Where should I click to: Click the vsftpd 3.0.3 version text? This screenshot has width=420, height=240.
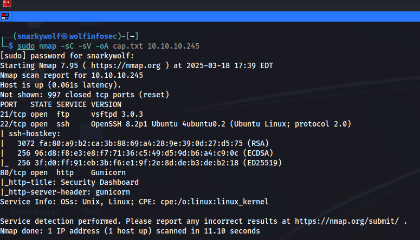coord(117,115)
